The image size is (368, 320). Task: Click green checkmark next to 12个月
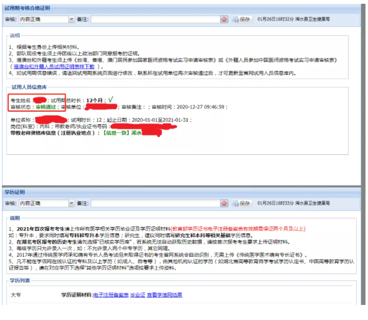(110, 99)
